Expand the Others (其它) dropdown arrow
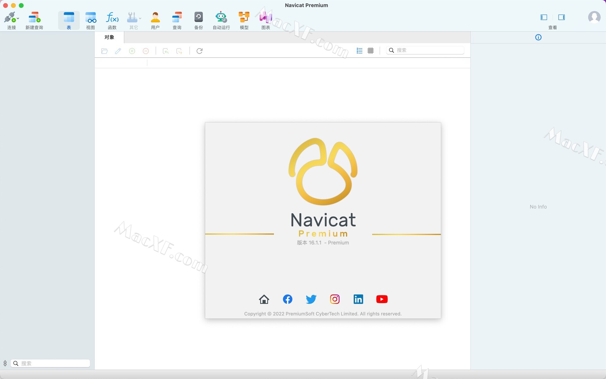606x379 pixels. pos(140,19)
